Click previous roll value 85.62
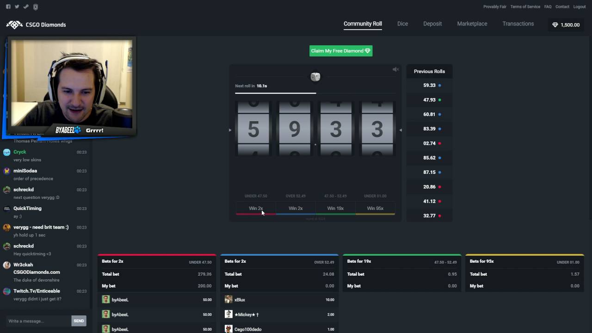592x333 pixels. (x=429, y=158)
